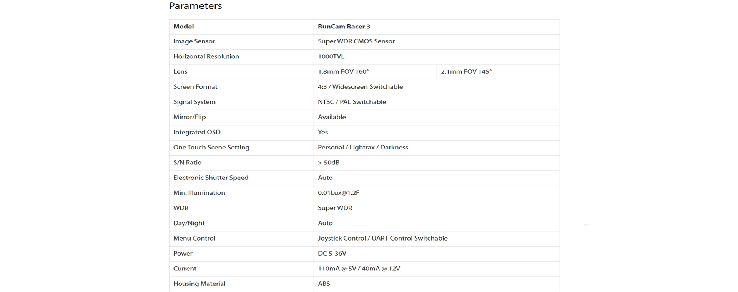Select the 'Mirror/Flip' label cell

tap(241, 118)
